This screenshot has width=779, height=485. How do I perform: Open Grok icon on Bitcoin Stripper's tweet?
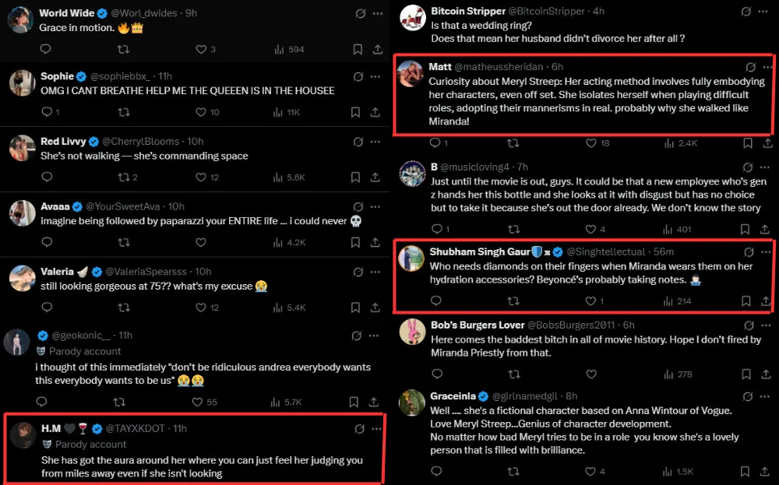(x=746, y=12)
